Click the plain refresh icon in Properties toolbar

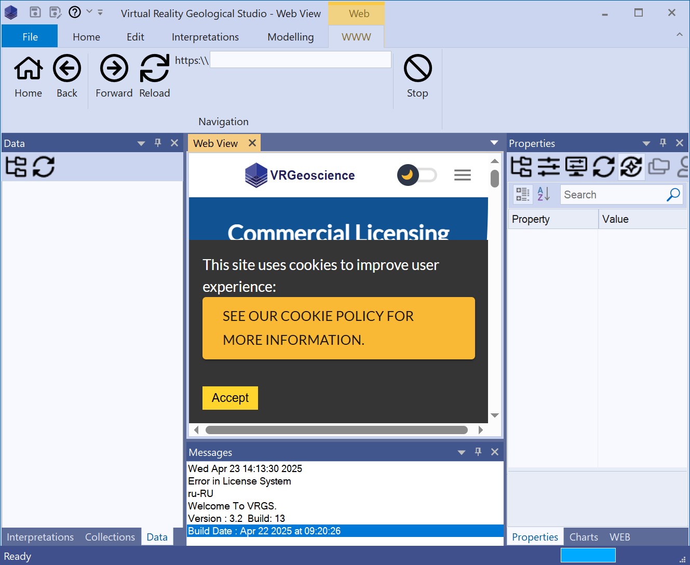pyautogui.click(x=604, y=167)
